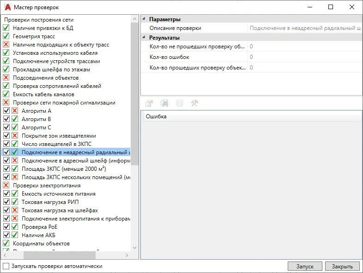Click the hammer and wrench tools icon
Viewport: 363px width, 273px height.
(194, 104)
